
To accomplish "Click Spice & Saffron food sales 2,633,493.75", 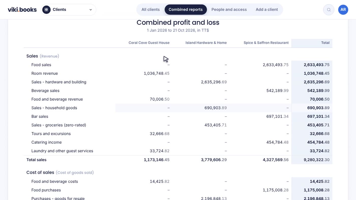I will click(x=276, y=65).
